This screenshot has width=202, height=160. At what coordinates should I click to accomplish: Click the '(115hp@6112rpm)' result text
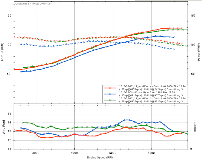(x=131, y=95)
